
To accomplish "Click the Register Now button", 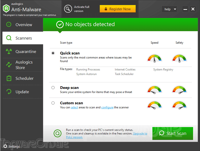I will pyautogui.click(x=118, y=9).
